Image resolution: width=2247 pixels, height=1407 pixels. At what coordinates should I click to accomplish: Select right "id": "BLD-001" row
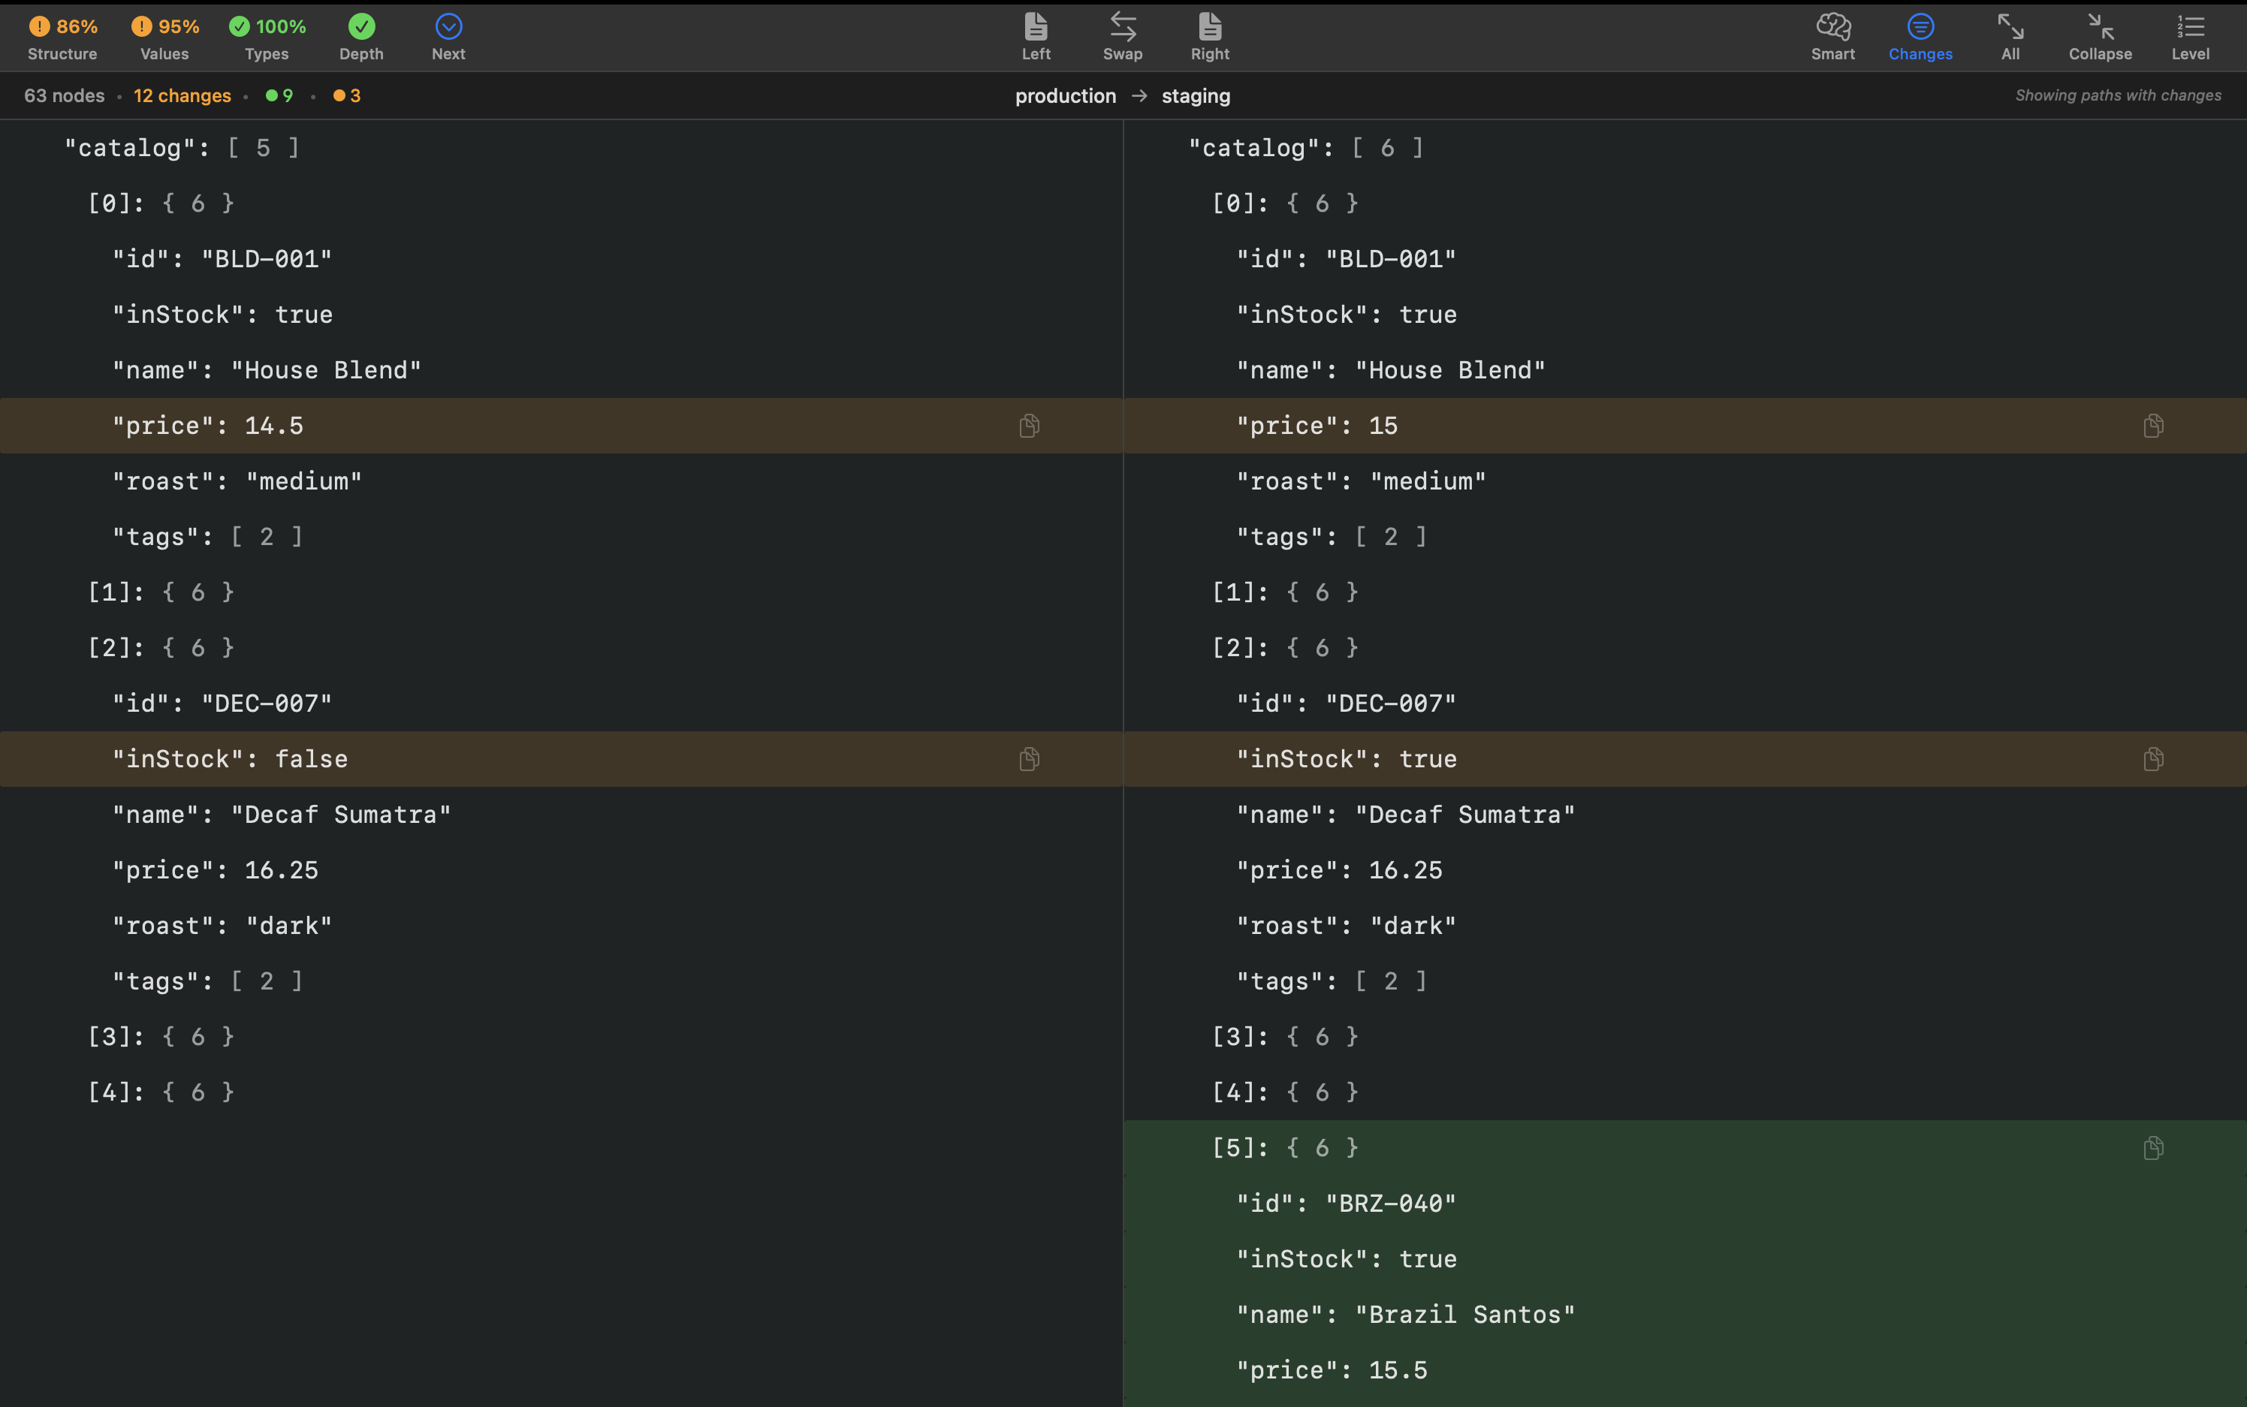(x=1686, y=259)
